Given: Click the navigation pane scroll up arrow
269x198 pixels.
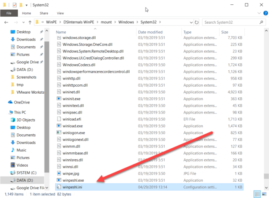Looking at the screenshot, I should (x=47, y=31).
